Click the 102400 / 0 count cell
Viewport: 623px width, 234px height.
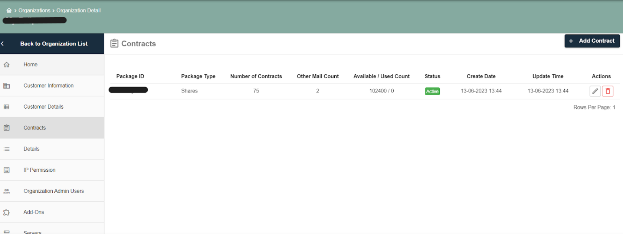(381, 91)
